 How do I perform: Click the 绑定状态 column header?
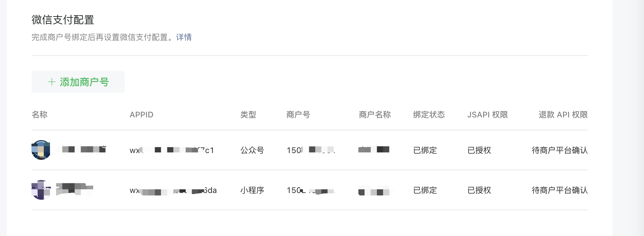[x=429, y=115]
